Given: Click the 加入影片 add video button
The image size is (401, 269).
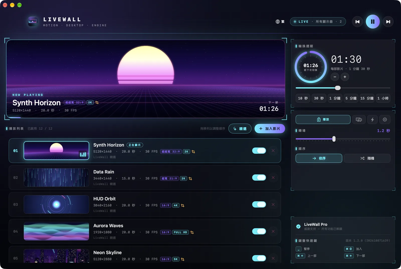Looking at the screenshot, I should [x=270, y=129].
